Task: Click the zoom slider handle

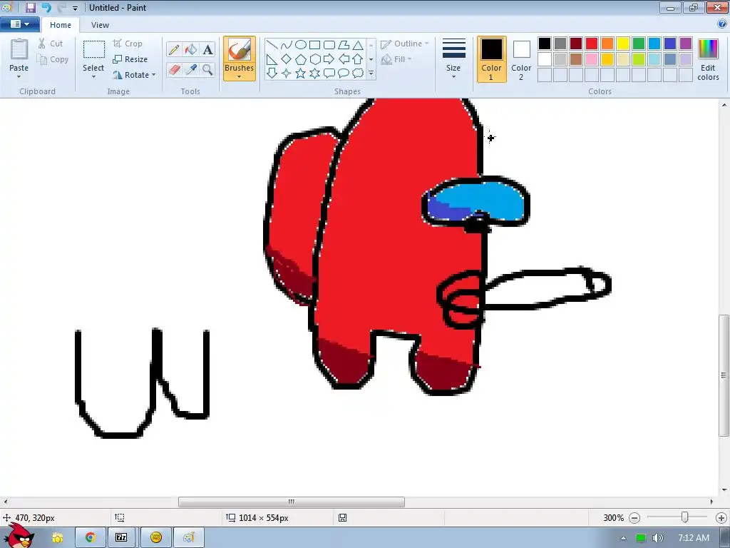Action: coord(685,517)
